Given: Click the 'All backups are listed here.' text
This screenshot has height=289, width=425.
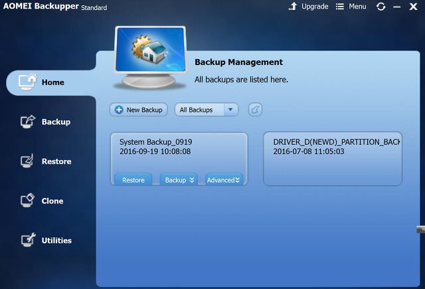Looking at the screenshot, I should tap(241, 80).
